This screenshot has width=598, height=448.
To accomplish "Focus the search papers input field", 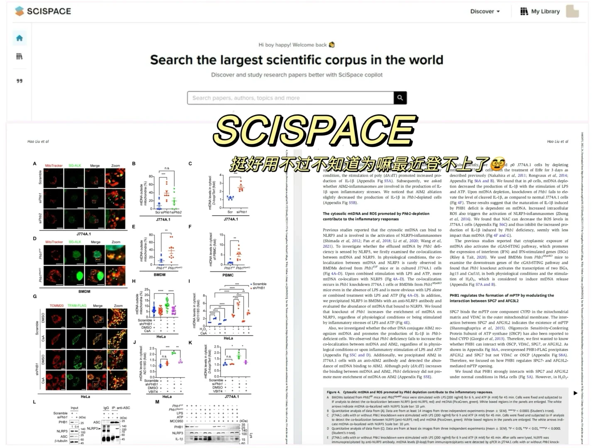I will (291, 98).
